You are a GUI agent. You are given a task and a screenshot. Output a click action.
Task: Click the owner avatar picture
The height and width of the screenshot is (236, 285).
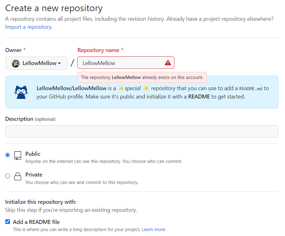coord(16,63)
